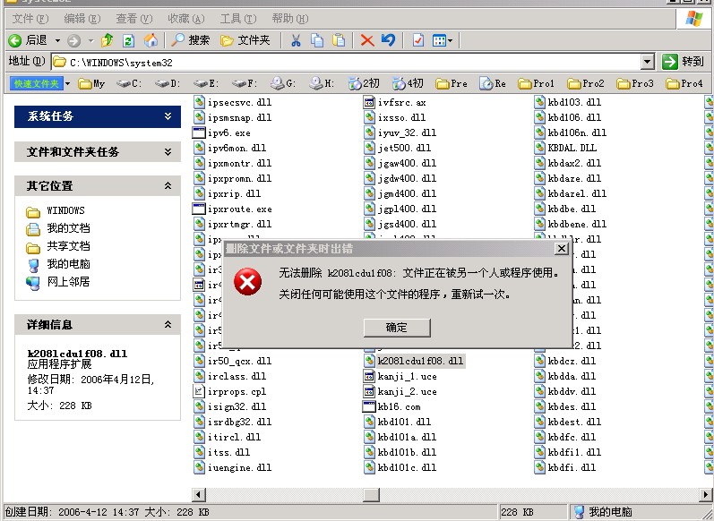Click the Copy icon
Viewport: 714px width, 521px height.
click(317, 40)
